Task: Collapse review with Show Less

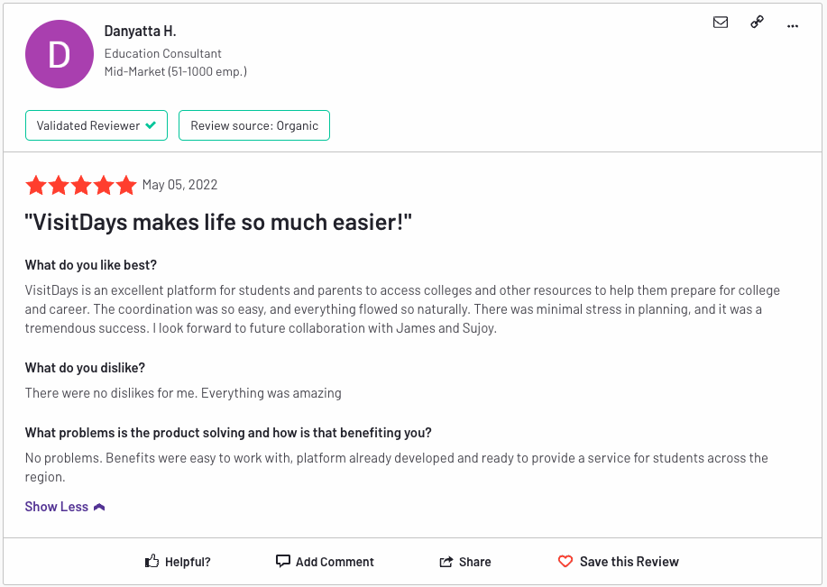Action: point(56,507)
